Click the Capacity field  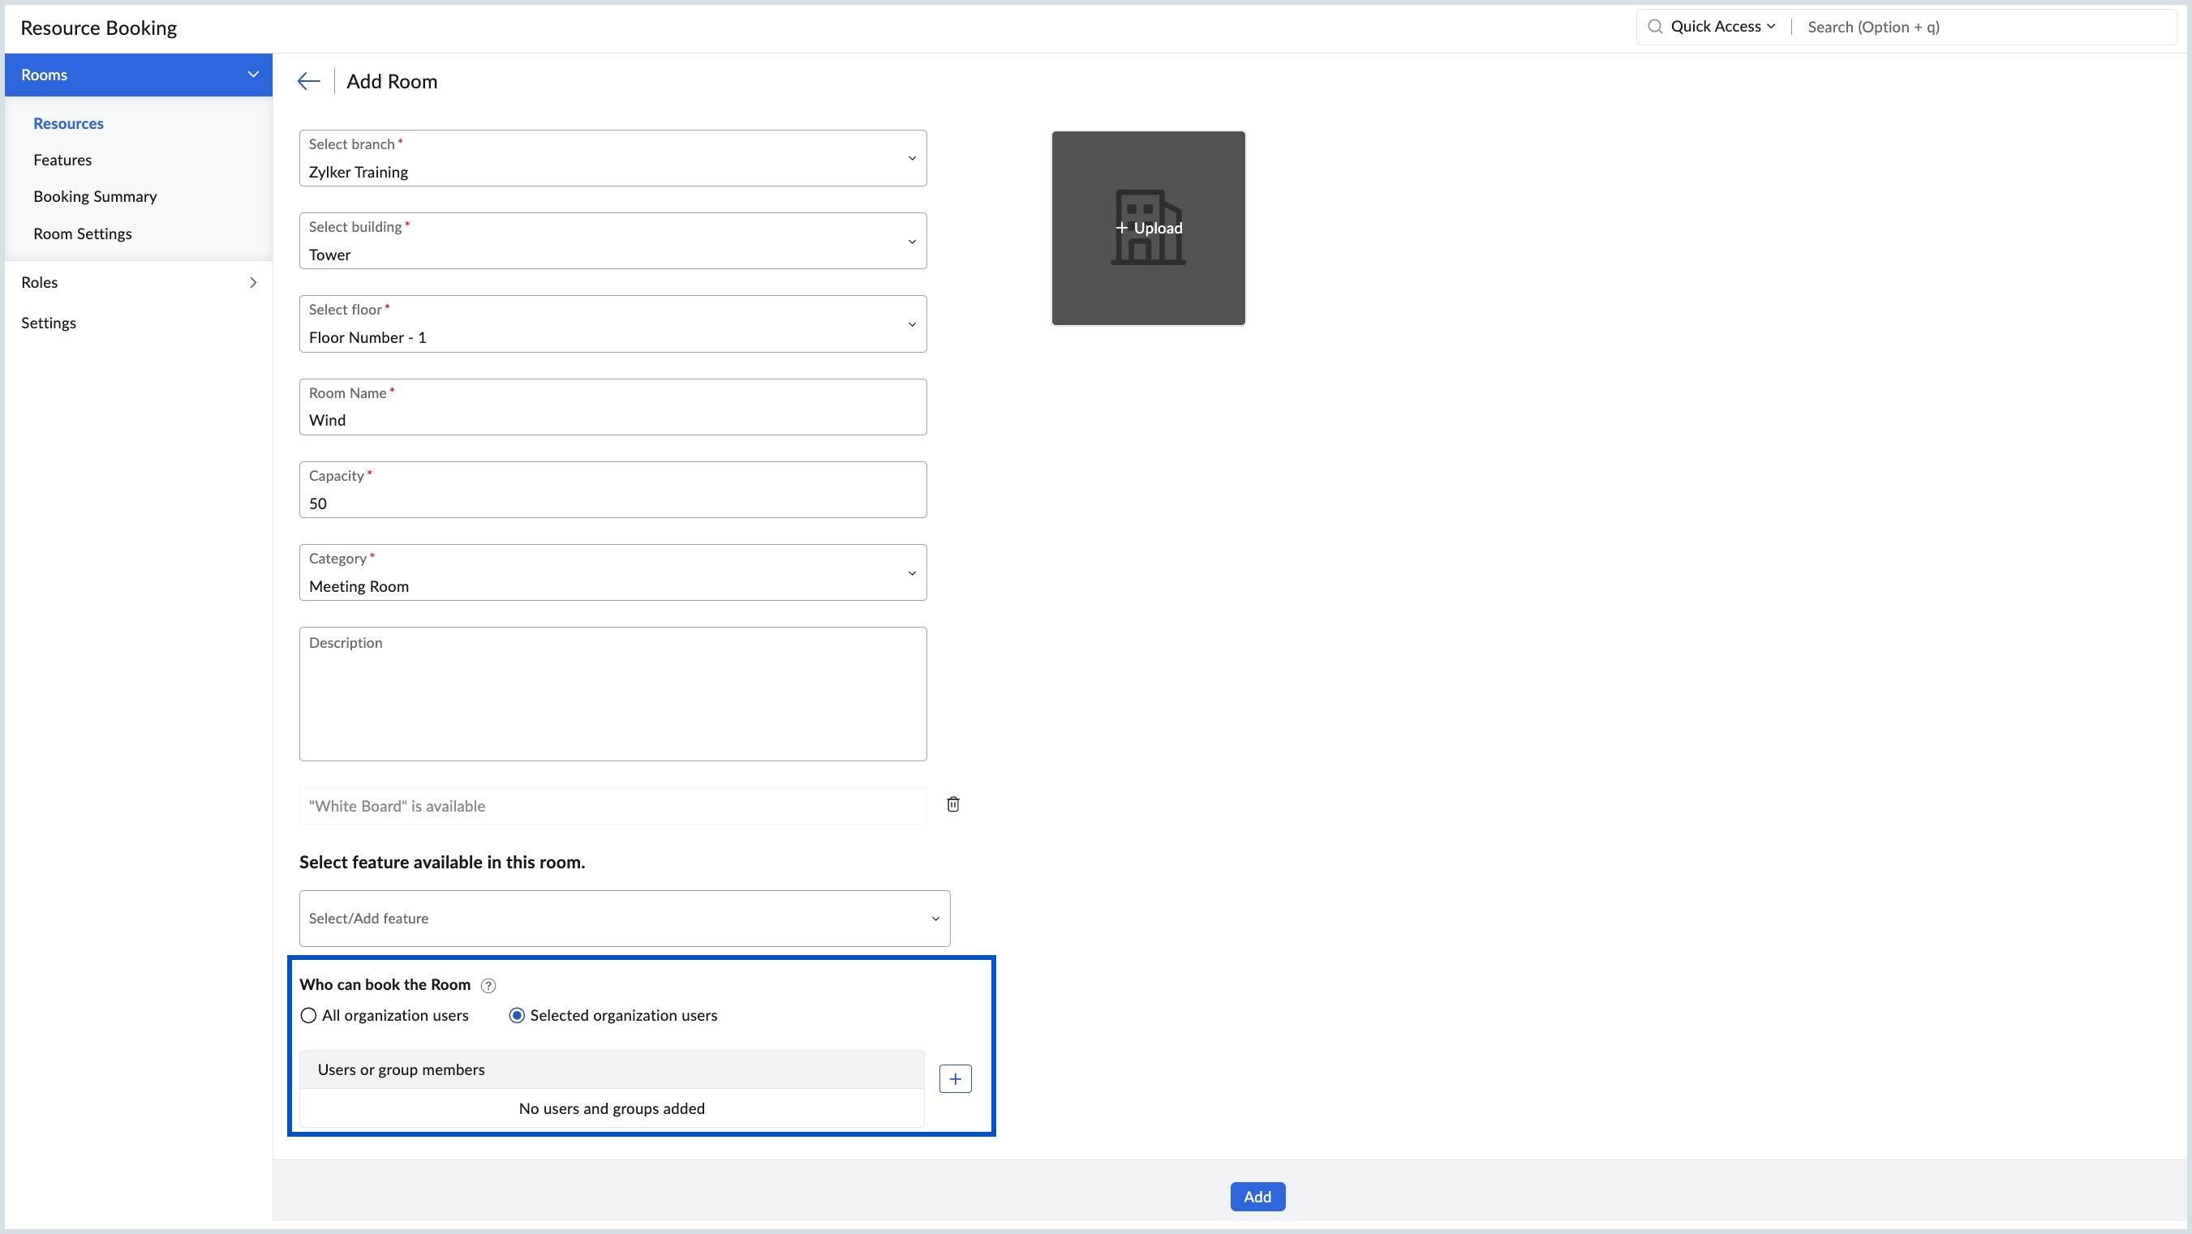pyautogui.click(x=612, y=490)
